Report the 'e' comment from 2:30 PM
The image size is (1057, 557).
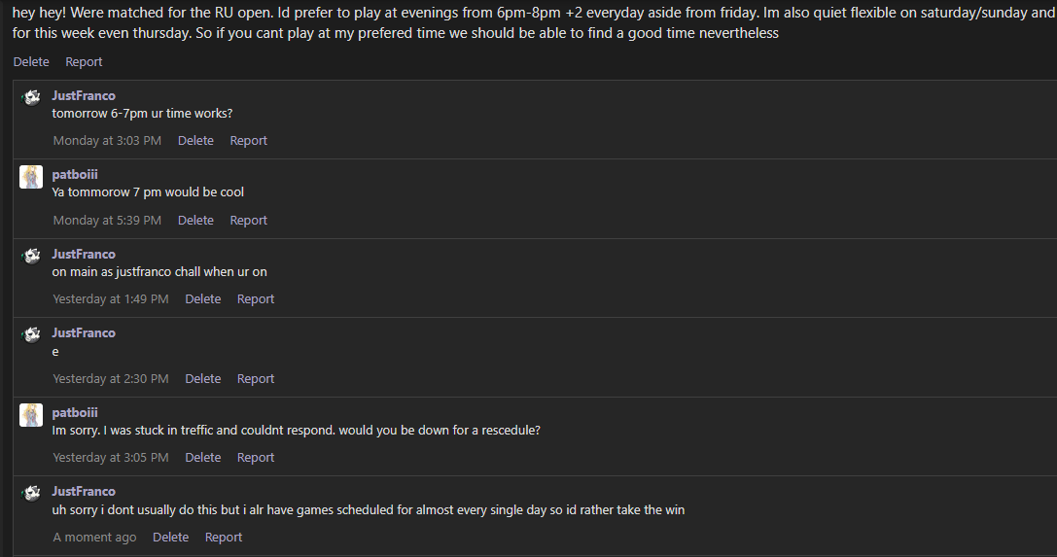point(256,378)
